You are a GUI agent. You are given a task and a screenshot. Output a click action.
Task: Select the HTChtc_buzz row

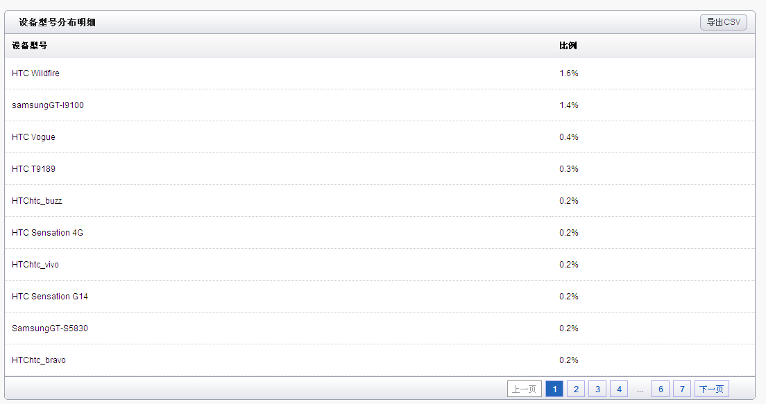click(380, 200)
